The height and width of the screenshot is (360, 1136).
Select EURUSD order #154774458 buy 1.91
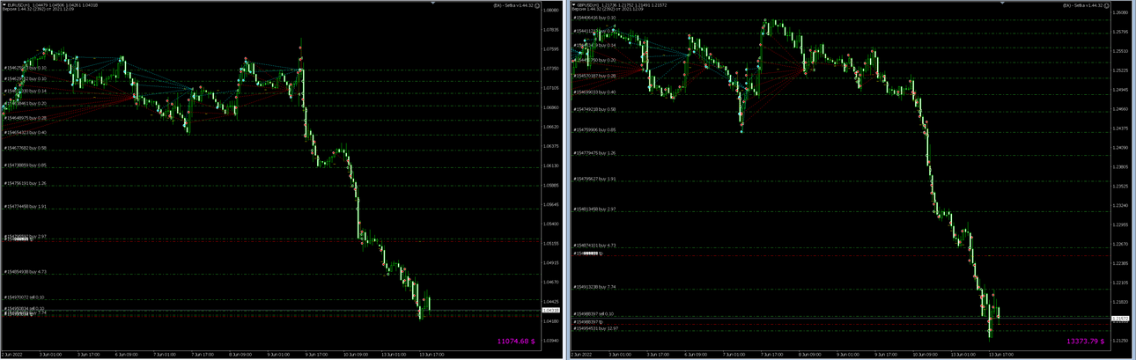point(25,206)
